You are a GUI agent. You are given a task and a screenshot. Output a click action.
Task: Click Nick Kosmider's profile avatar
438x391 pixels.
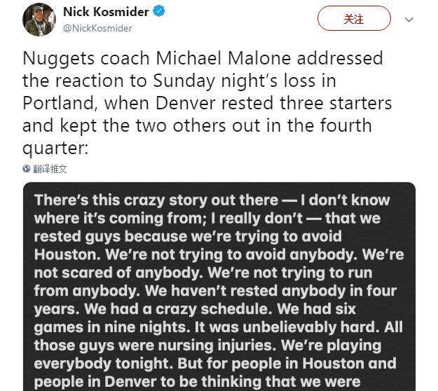coord(39,20)
